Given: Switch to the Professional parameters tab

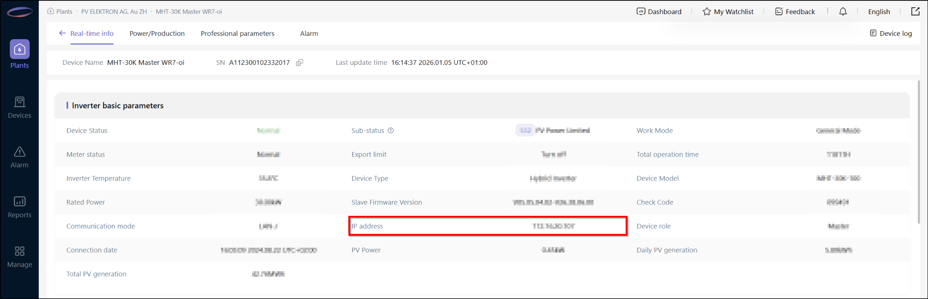Looking at the screenshot, I should (x=238, y=33).
